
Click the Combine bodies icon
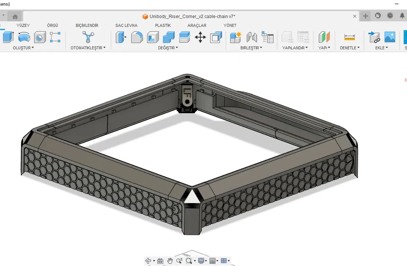(x=169, y=37)
